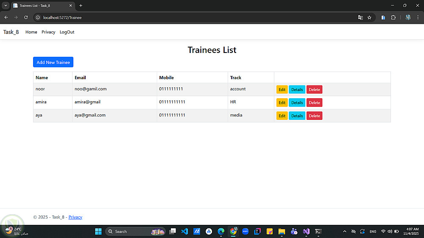Go to Home in the navbar
Screen dimensions: 424x238
[x=31, y=32]
